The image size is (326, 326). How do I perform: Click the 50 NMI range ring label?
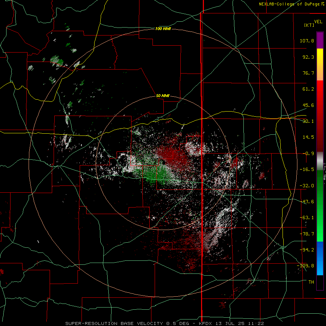click(x=163, y=96)
